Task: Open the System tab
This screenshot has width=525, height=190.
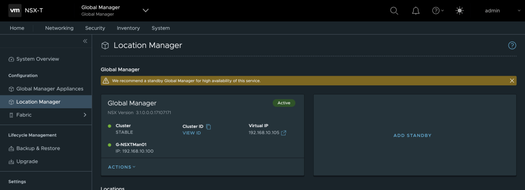Action: (160, 28)
